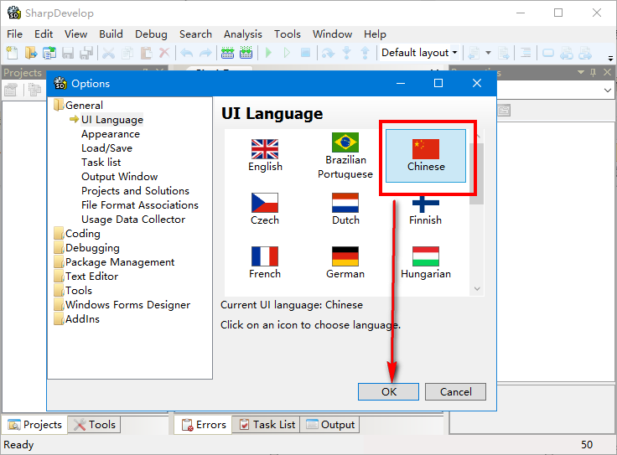
Task: Select Task list options page
Action: click(x=101, y=163)
